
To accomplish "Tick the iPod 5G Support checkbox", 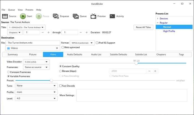I will tap(97, 43).
